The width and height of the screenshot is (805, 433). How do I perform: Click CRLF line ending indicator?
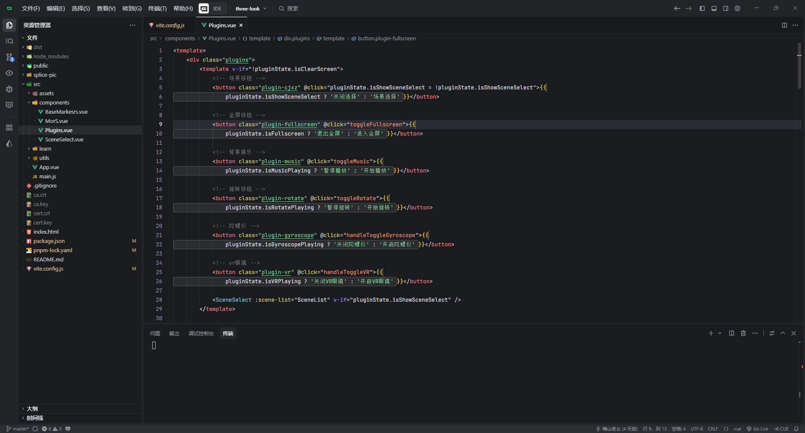click(713, 429)
